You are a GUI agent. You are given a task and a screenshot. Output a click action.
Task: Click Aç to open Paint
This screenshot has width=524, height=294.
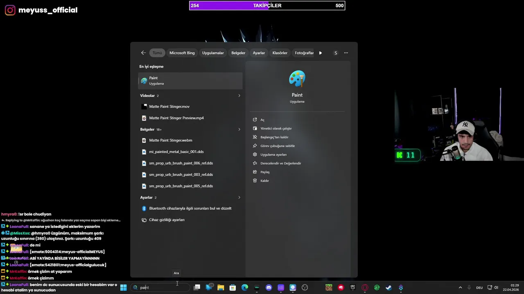pyautogui.click(x=262, y=120)
